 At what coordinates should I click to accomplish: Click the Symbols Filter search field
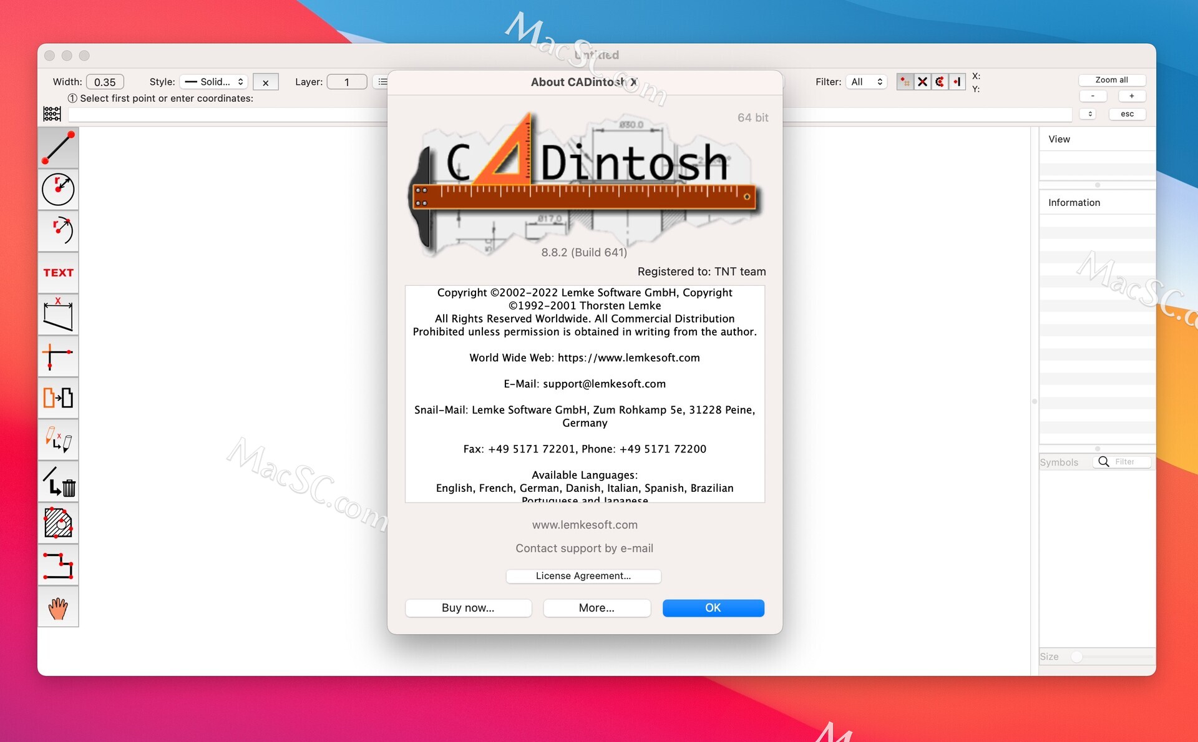(x=1123, y=462)
